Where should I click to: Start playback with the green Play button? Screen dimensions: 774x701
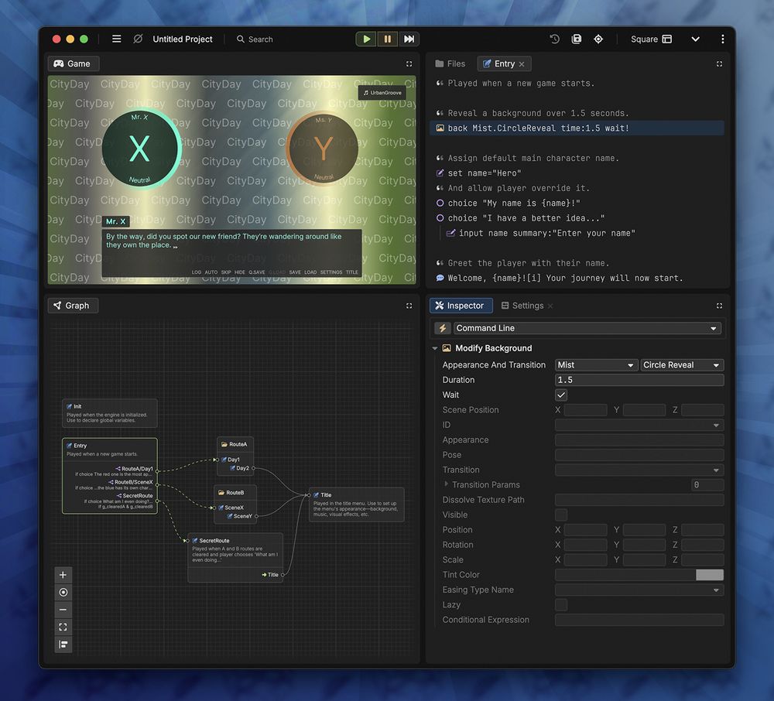[366, 39]
